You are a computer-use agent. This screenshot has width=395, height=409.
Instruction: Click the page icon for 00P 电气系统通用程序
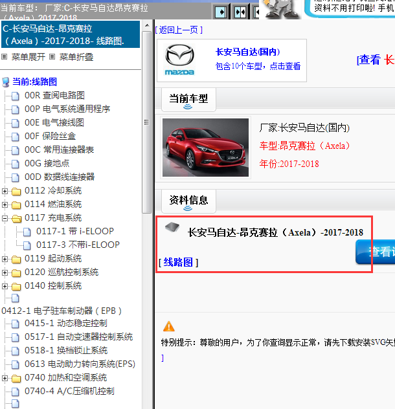pos(16,109)
